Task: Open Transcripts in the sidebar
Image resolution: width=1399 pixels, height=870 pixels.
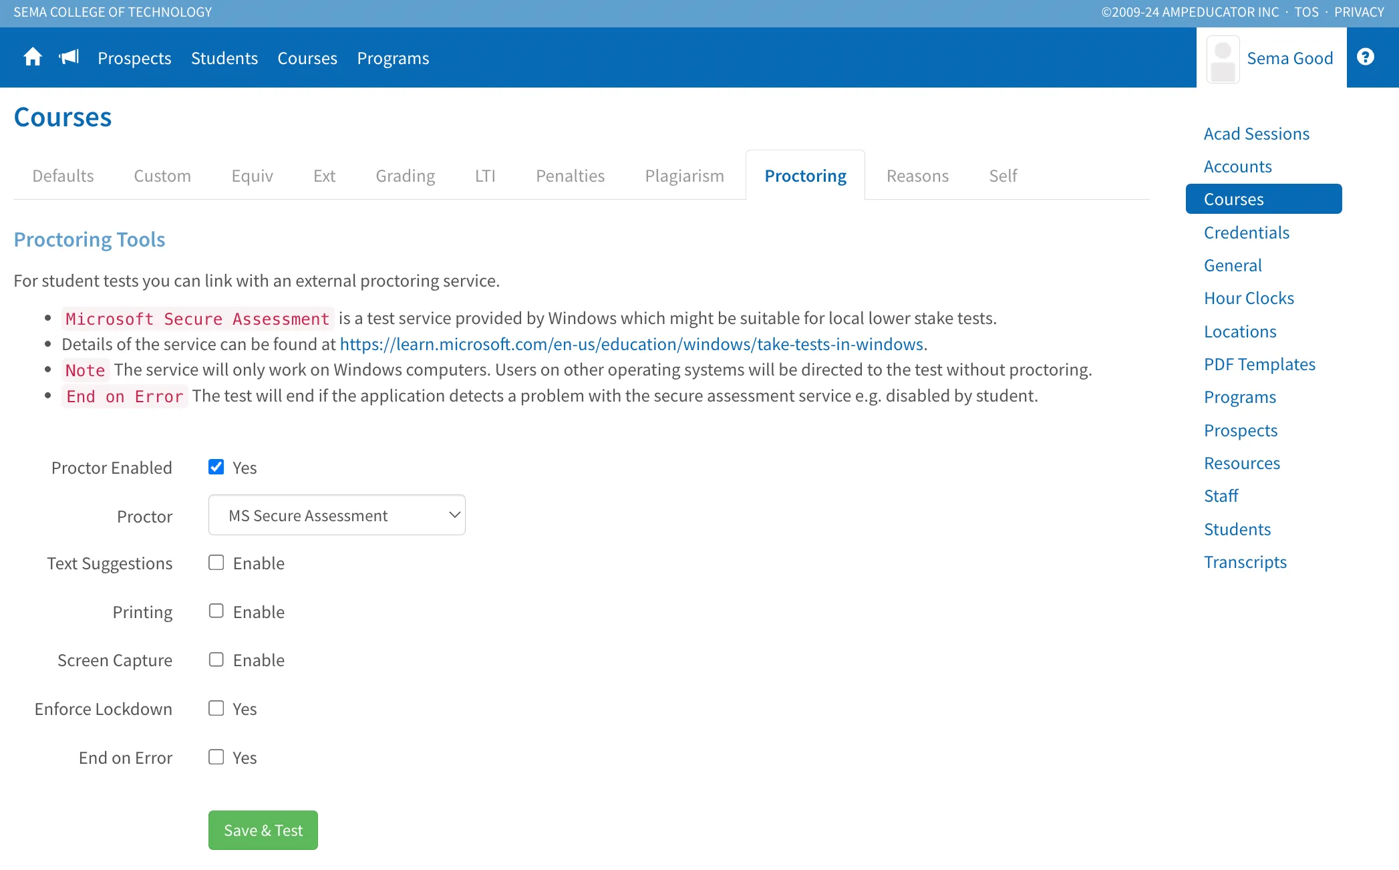Action: tap(1245, 562)
